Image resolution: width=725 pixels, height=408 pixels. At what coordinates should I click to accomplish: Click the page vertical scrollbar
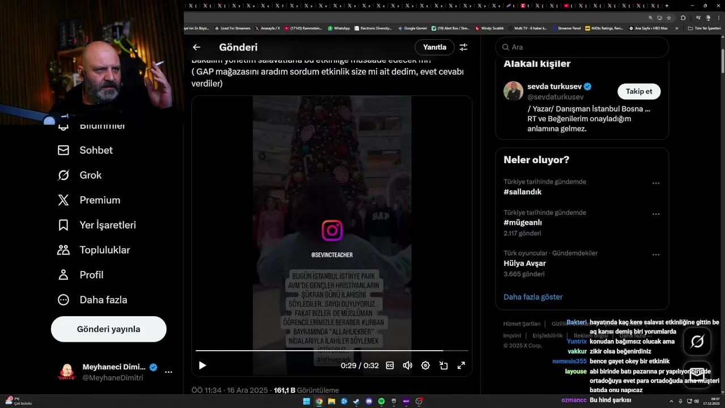click(x=722, y=62)
